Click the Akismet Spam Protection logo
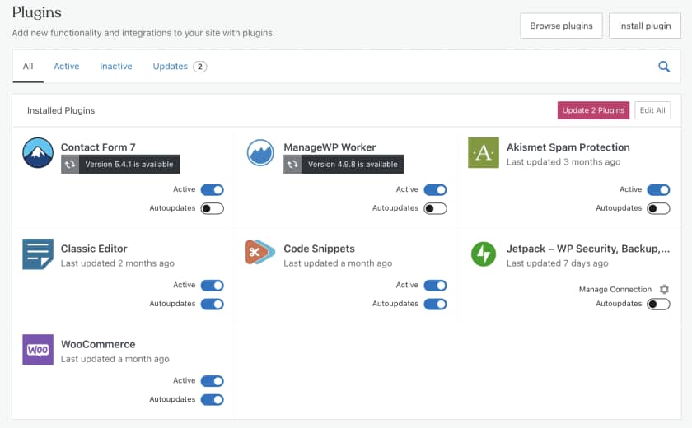692x428 pixels. pos(484,152)
